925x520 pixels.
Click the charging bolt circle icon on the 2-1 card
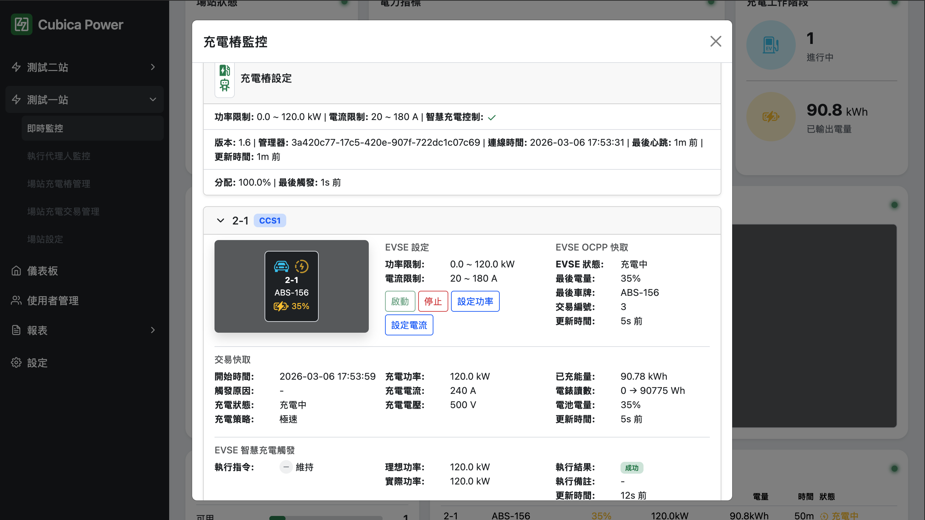click(302, 266)
